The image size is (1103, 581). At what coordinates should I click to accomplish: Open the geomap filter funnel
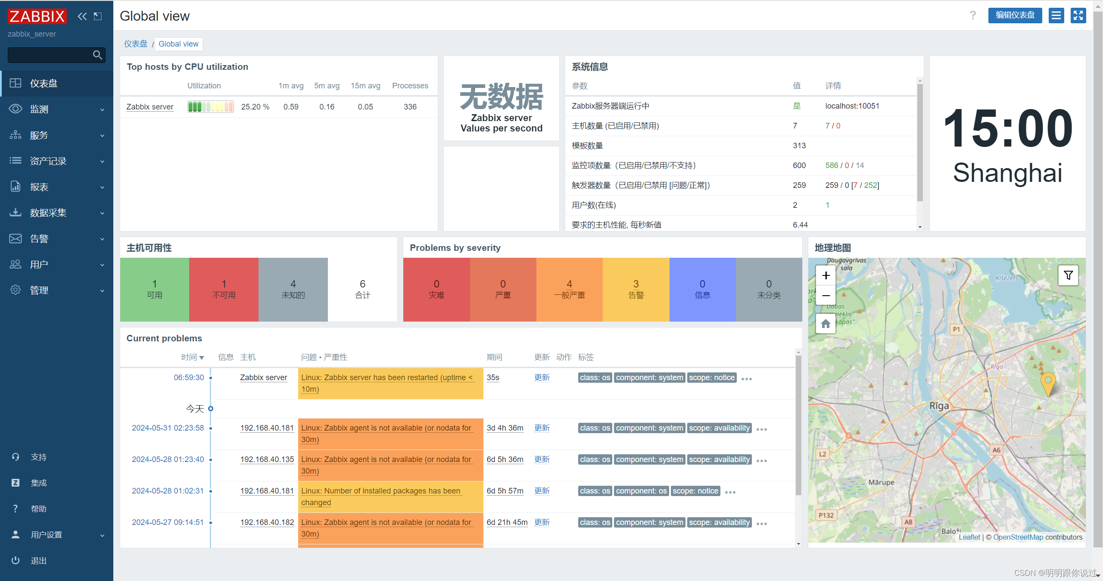click(x=1068, y=275)
